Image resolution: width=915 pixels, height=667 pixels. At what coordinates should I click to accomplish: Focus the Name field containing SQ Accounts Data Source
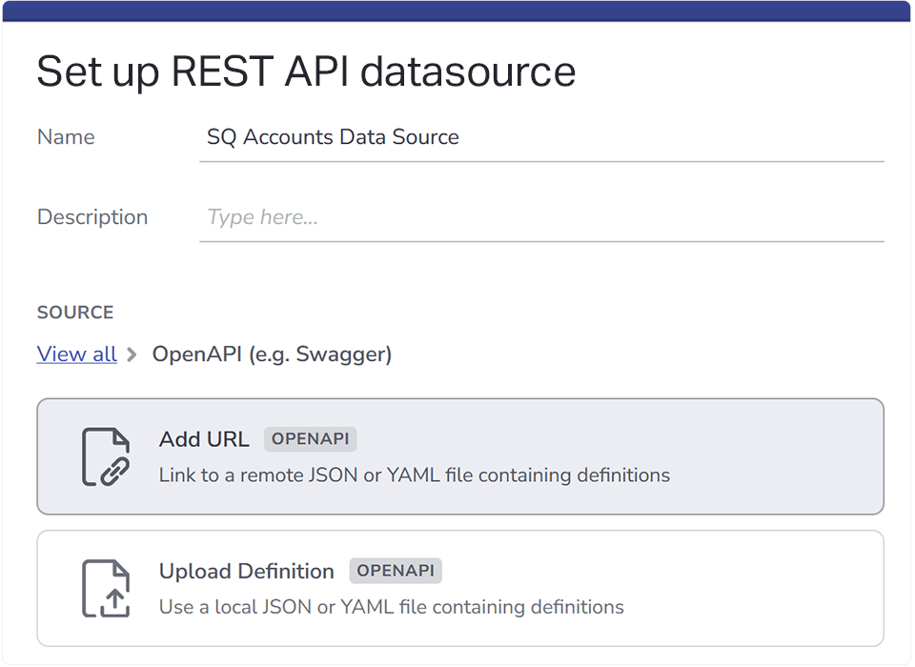coord(541,138)
